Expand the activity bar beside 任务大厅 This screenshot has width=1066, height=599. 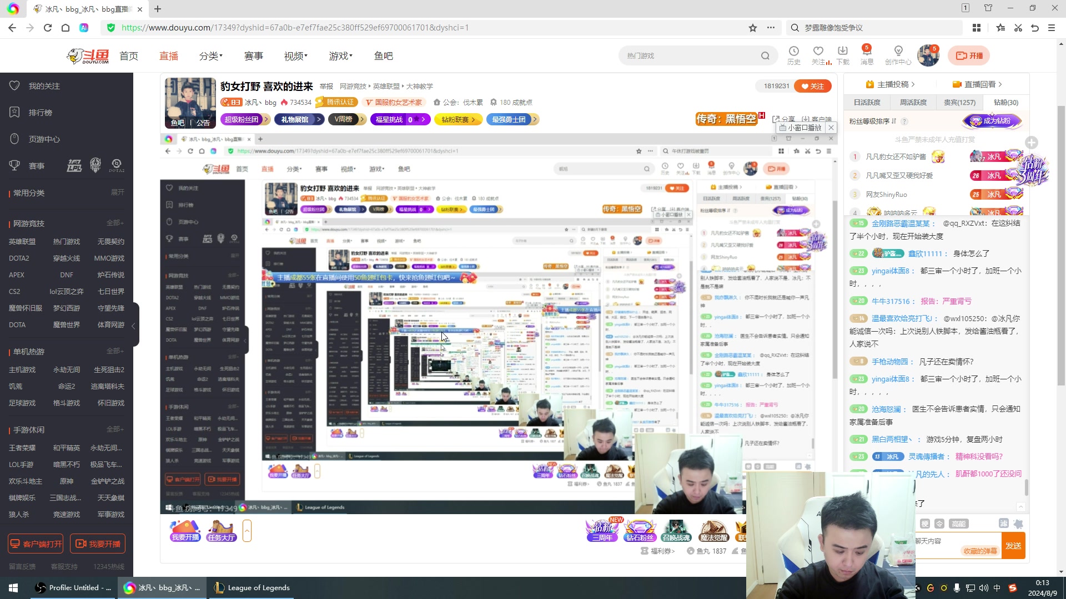click(x=247, y=531)
